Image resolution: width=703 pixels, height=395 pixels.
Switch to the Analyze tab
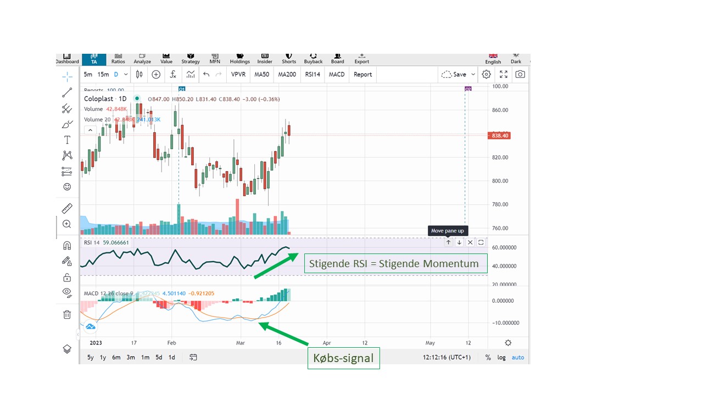[x=142, y=58]
